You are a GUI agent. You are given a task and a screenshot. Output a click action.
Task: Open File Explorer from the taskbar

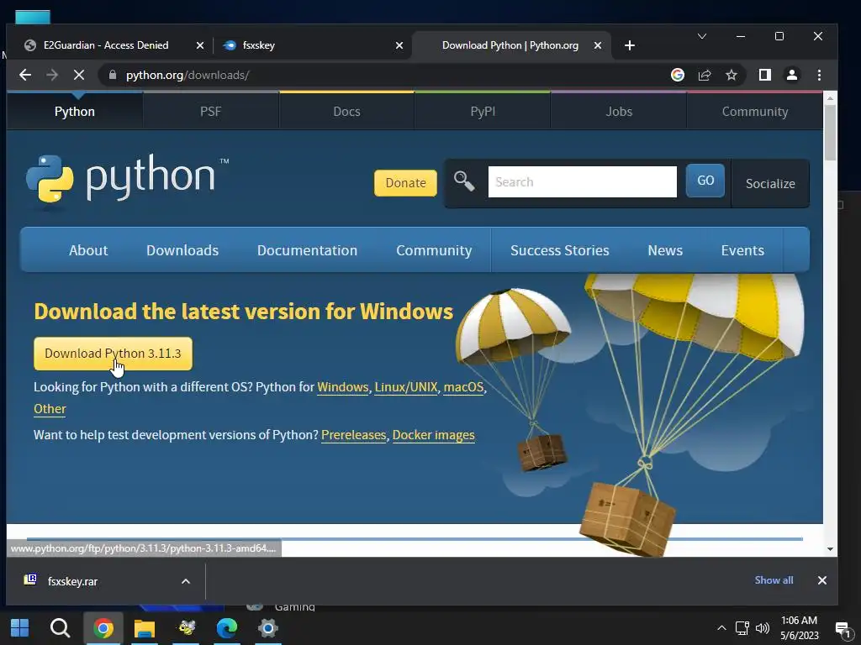[x=145, y=628]
